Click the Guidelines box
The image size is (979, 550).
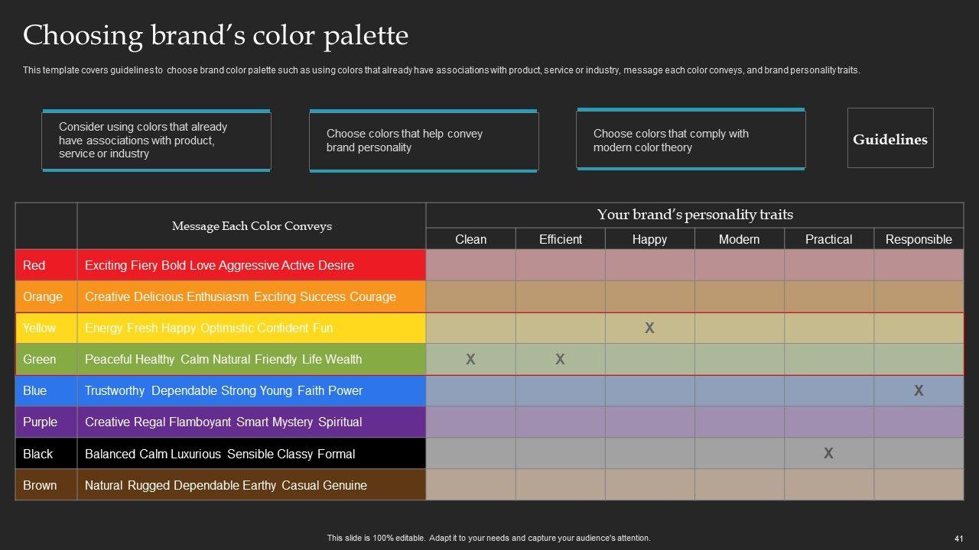(890, 138)
